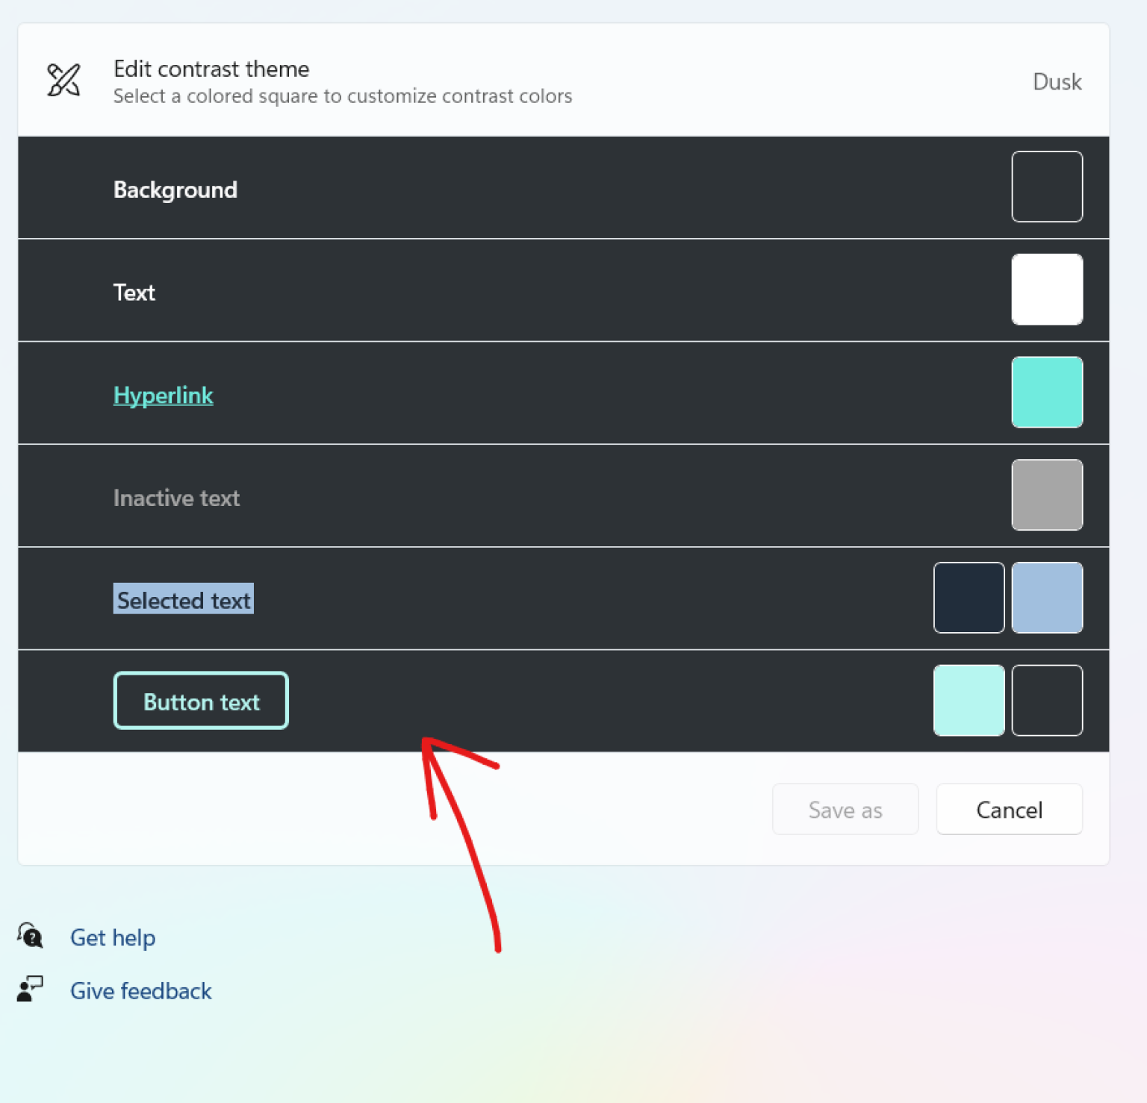Click the edit pencil icon in header
Screen dimensions: 1147x1103
click(63, 80)
